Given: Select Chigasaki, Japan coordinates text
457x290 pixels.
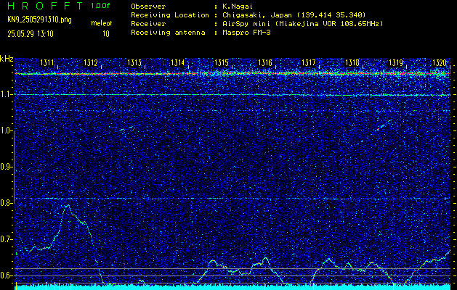Looking at the screenshot, I should point(294,14).
